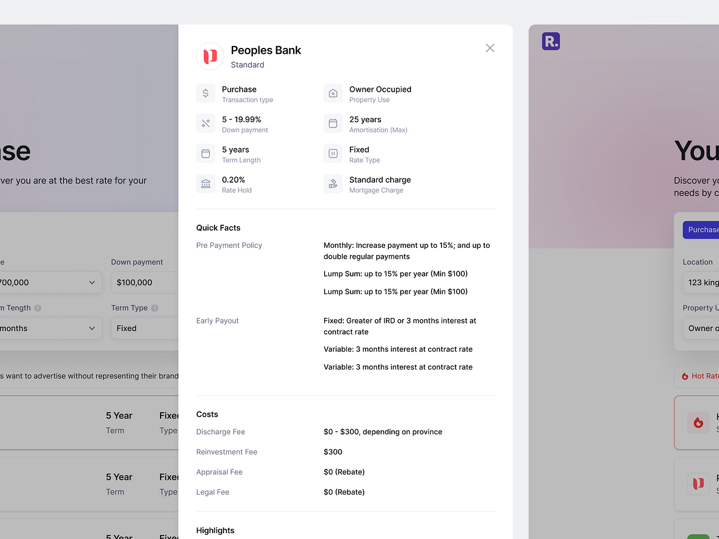
Task: Select the Hot Rate filter in right window
Action: [x=697, y=376]
